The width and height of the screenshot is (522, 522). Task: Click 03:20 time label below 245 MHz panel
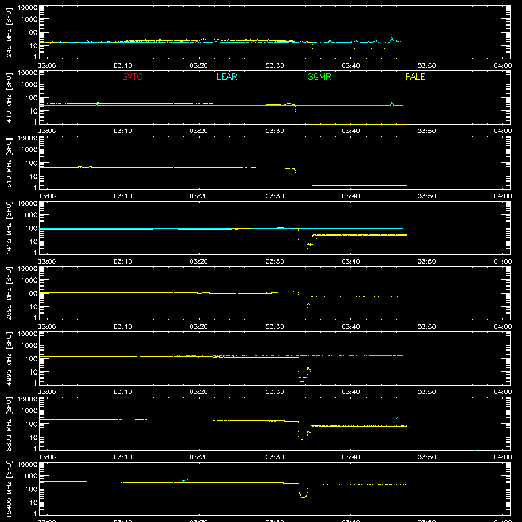pos(199,66)
